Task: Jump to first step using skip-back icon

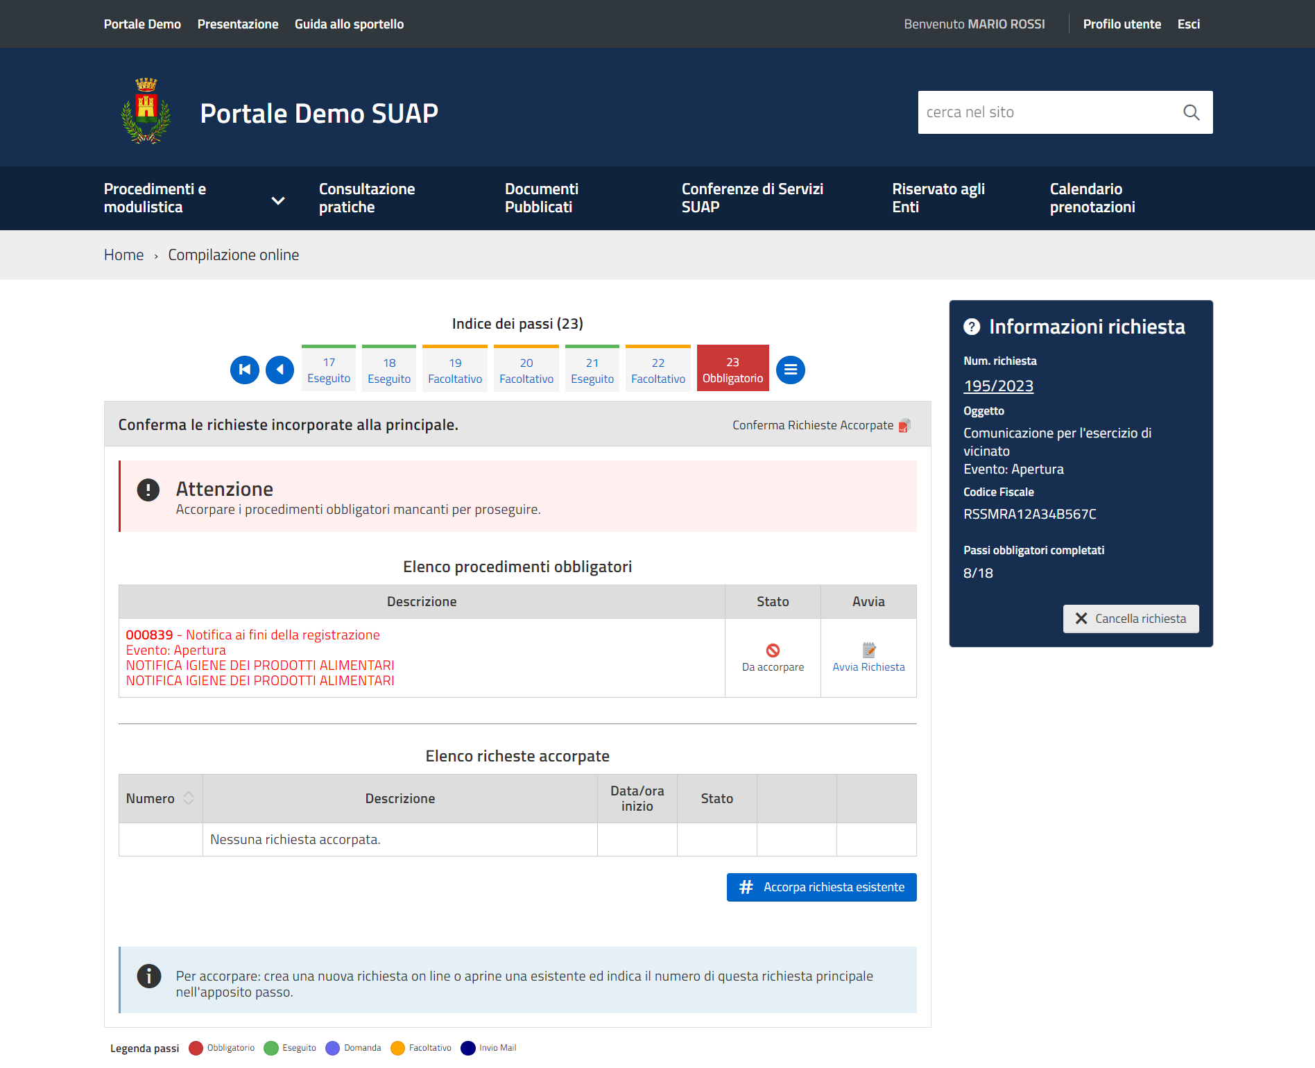Action: tap(245, 370)
